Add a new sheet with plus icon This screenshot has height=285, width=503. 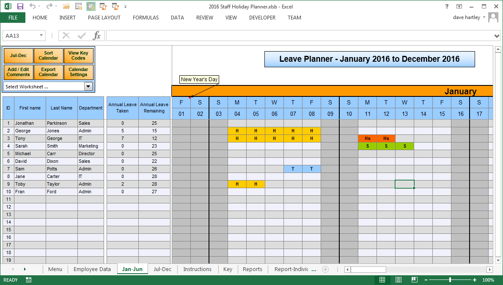(325, 269)
